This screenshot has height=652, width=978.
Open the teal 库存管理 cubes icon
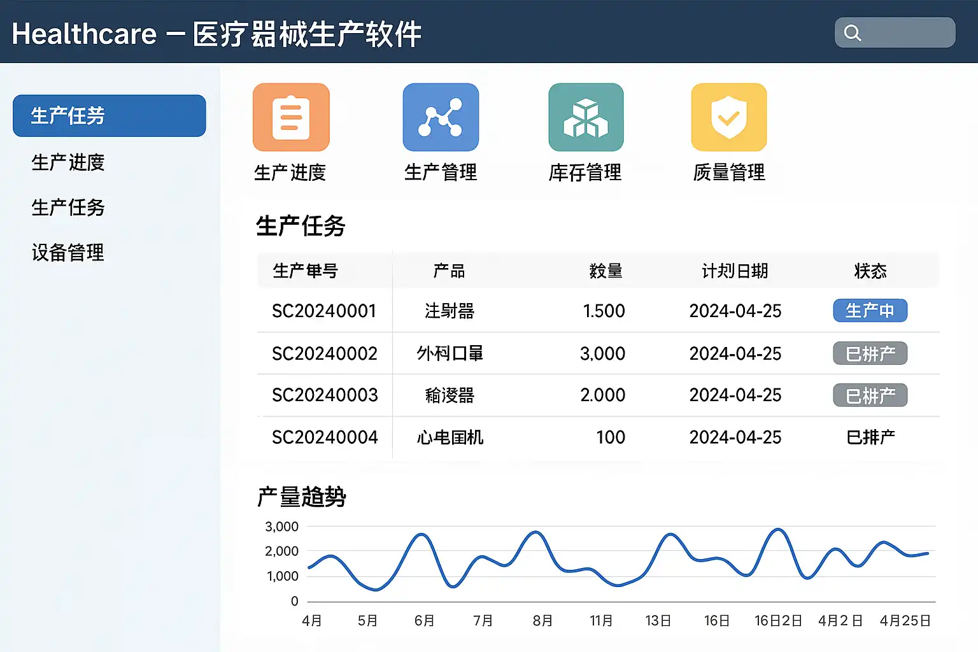pyautogui.click(x=586, y=117)
